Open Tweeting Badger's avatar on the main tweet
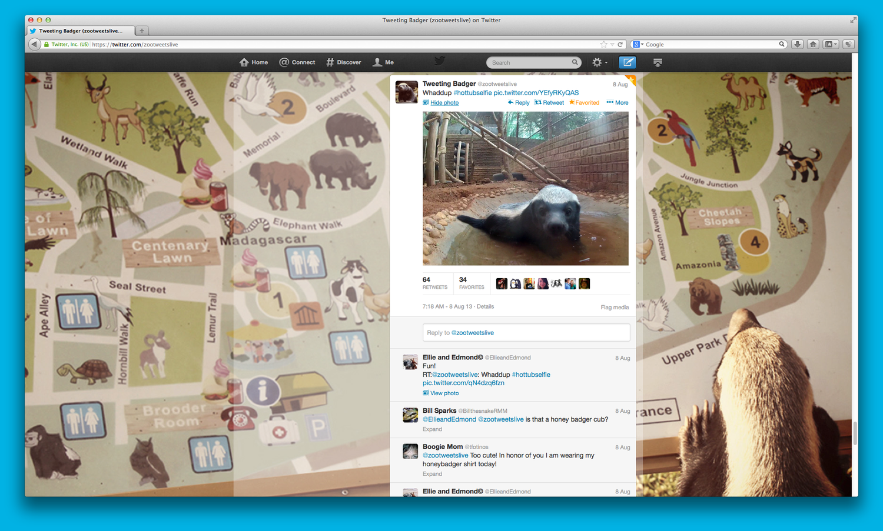The height and width of the screenshot is (531, 883). 406,92
